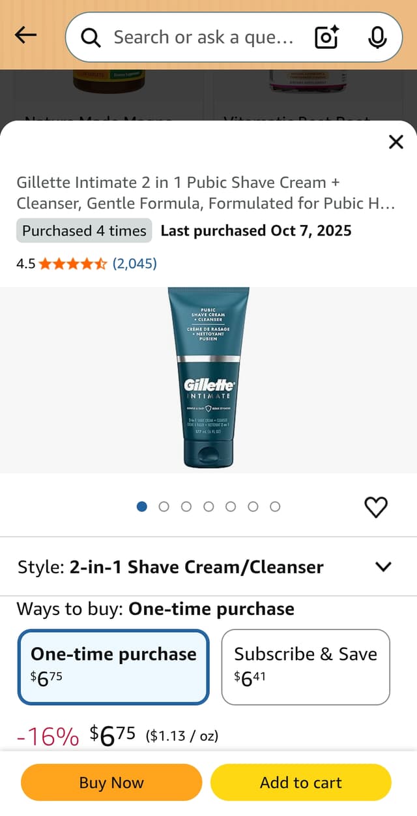
Task: Add item to wish list heart icon
Action: (376, 507)
